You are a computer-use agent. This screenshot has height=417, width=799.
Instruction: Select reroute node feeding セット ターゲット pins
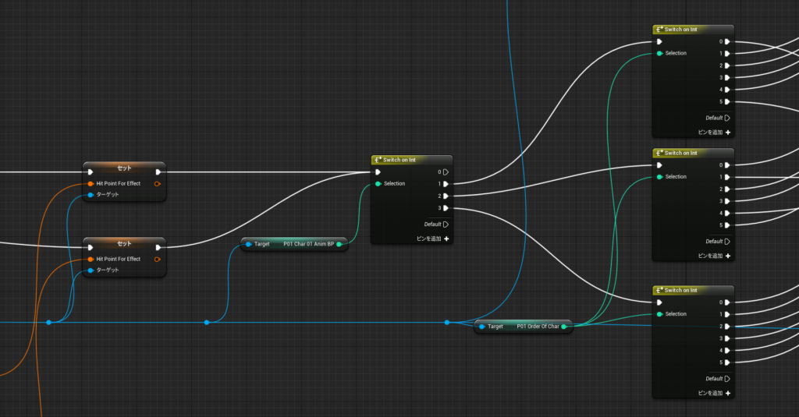tap(48, 322)
